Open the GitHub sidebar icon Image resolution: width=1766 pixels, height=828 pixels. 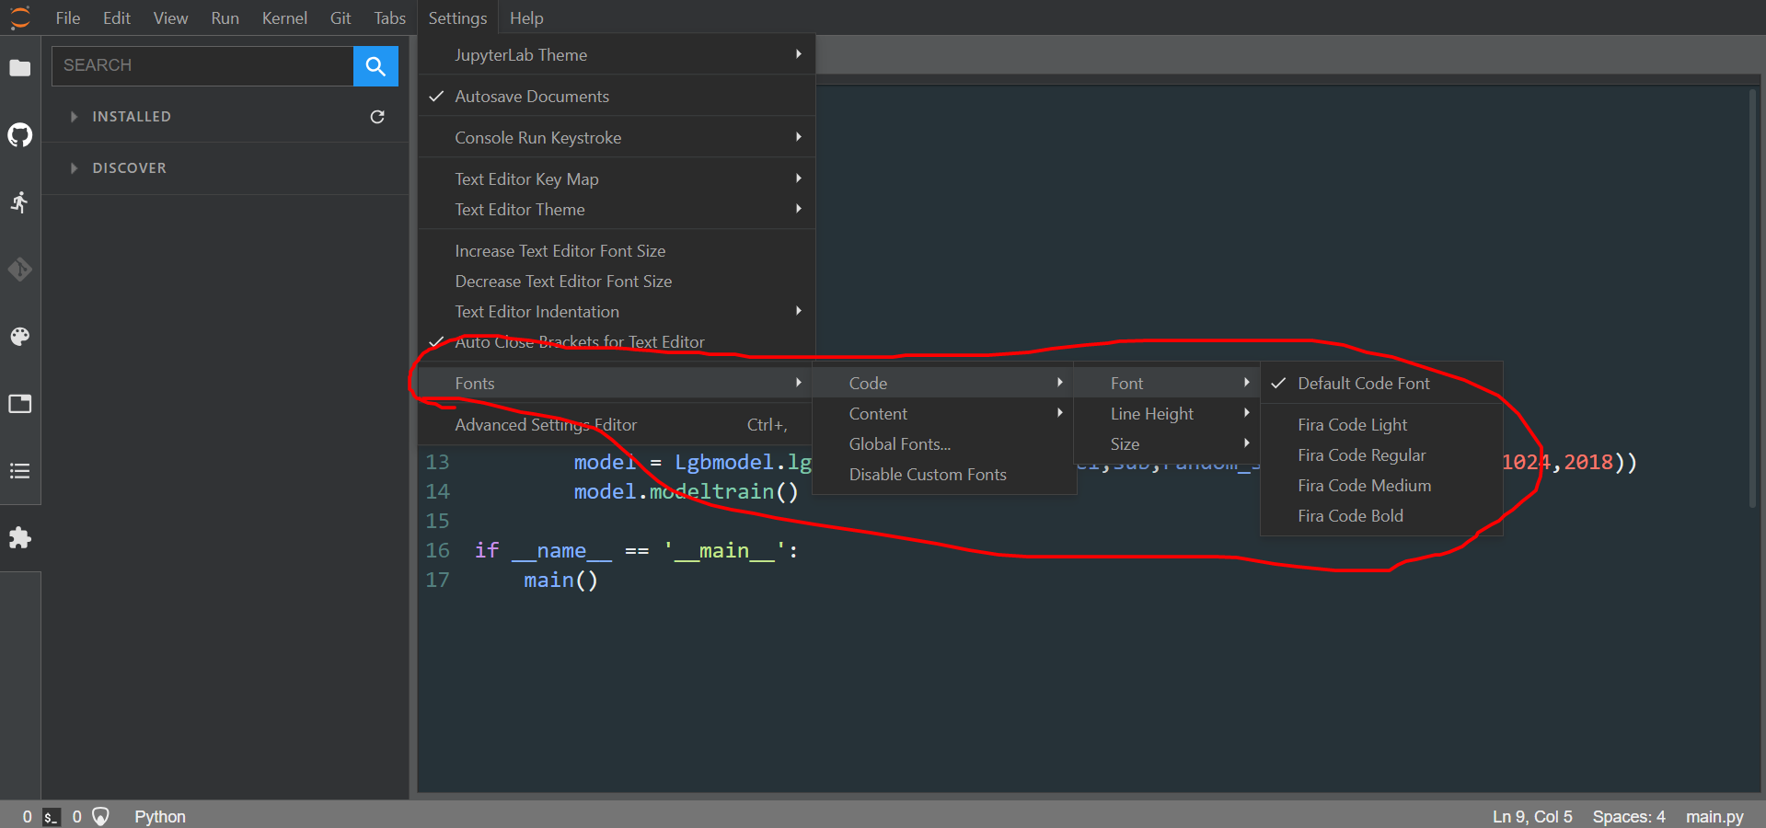(x=19, y=135)
